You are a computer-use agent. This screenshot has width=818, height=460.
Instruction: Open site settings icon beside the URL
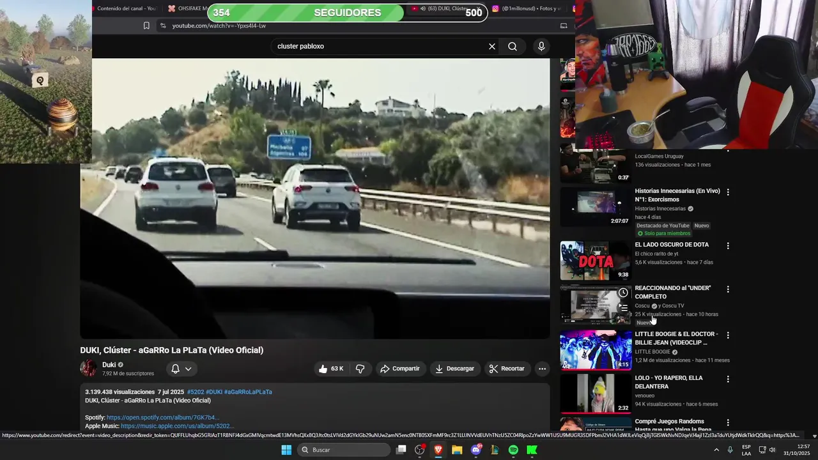click(x=163, y=26)
